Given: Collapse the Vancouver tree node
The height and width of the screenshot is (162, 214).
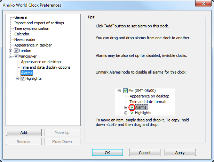Looking at the screenshot, I should coord(11,56).
